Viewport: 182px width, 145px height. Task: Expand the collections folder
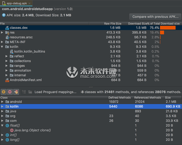click(x=7, y=61)
